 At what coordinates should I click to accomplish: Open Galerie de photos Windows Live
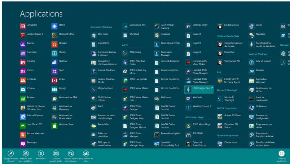(32, 108)
